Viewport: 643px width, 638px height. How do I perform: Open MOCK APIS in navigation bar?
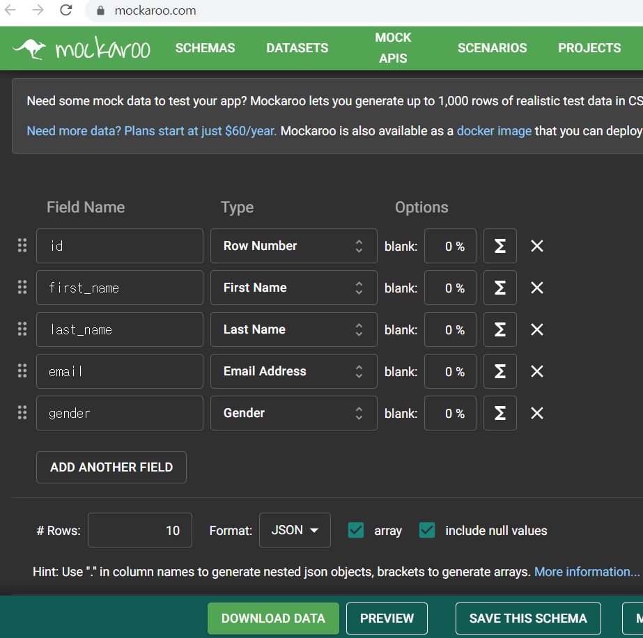[x=393, y=48]
